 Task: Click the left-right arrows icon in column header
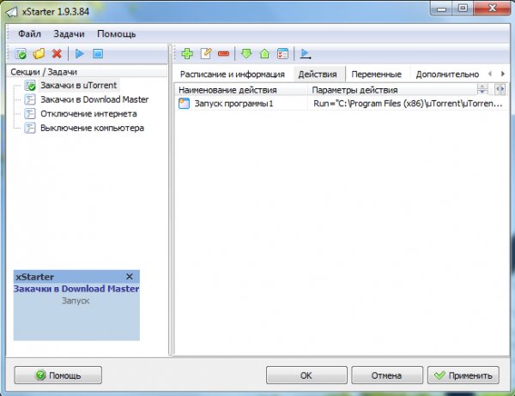click(500, 89)
